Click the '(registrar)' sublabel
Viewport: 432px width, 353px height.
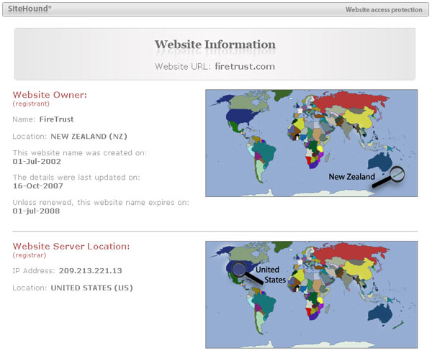click(x=30, y=255)
